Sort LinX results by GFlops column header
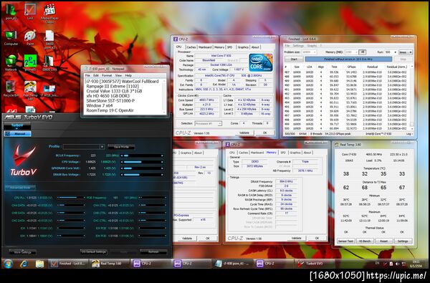The height and width of the screenshot is (283, 430). (352, 67)
